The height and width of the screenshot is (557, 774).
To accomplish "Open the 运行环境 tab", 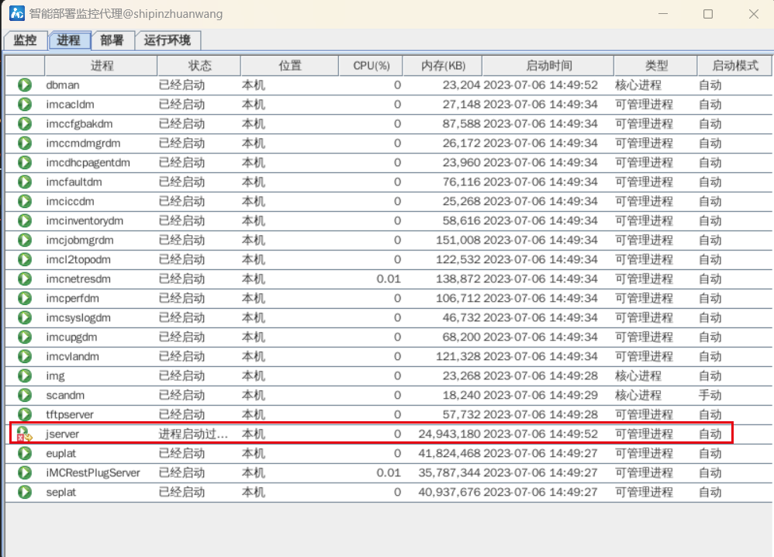I will pyautogui.click(x=168, y=40).
